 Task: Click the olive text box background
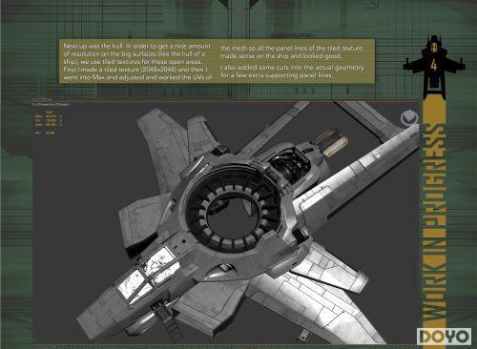pyautogui.click(x=217, y=61)
